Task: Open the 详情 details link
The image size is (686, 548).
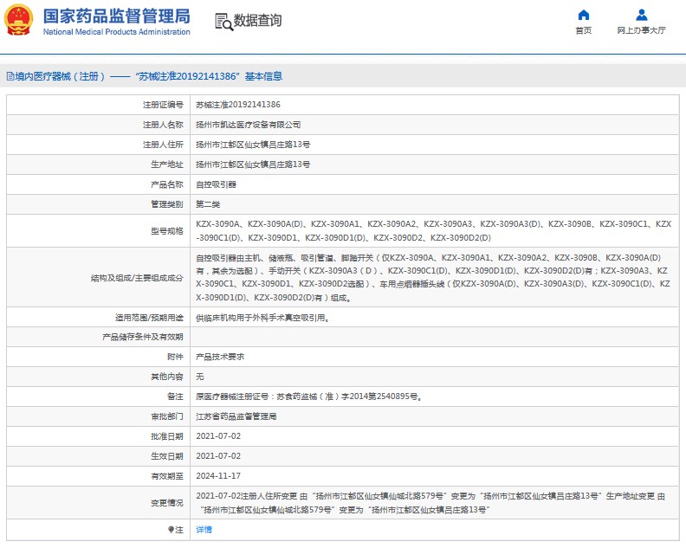Action: pos(204,530)
